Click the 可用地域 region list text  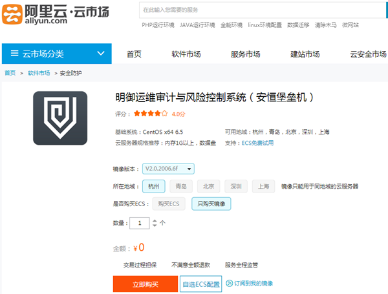[x=277, y=132]
